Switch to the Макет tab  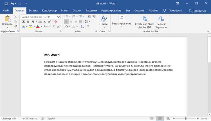(65, 10)
